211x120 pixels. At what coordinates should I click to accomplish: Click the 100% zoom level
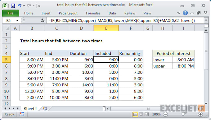click(x=156, y=114)
